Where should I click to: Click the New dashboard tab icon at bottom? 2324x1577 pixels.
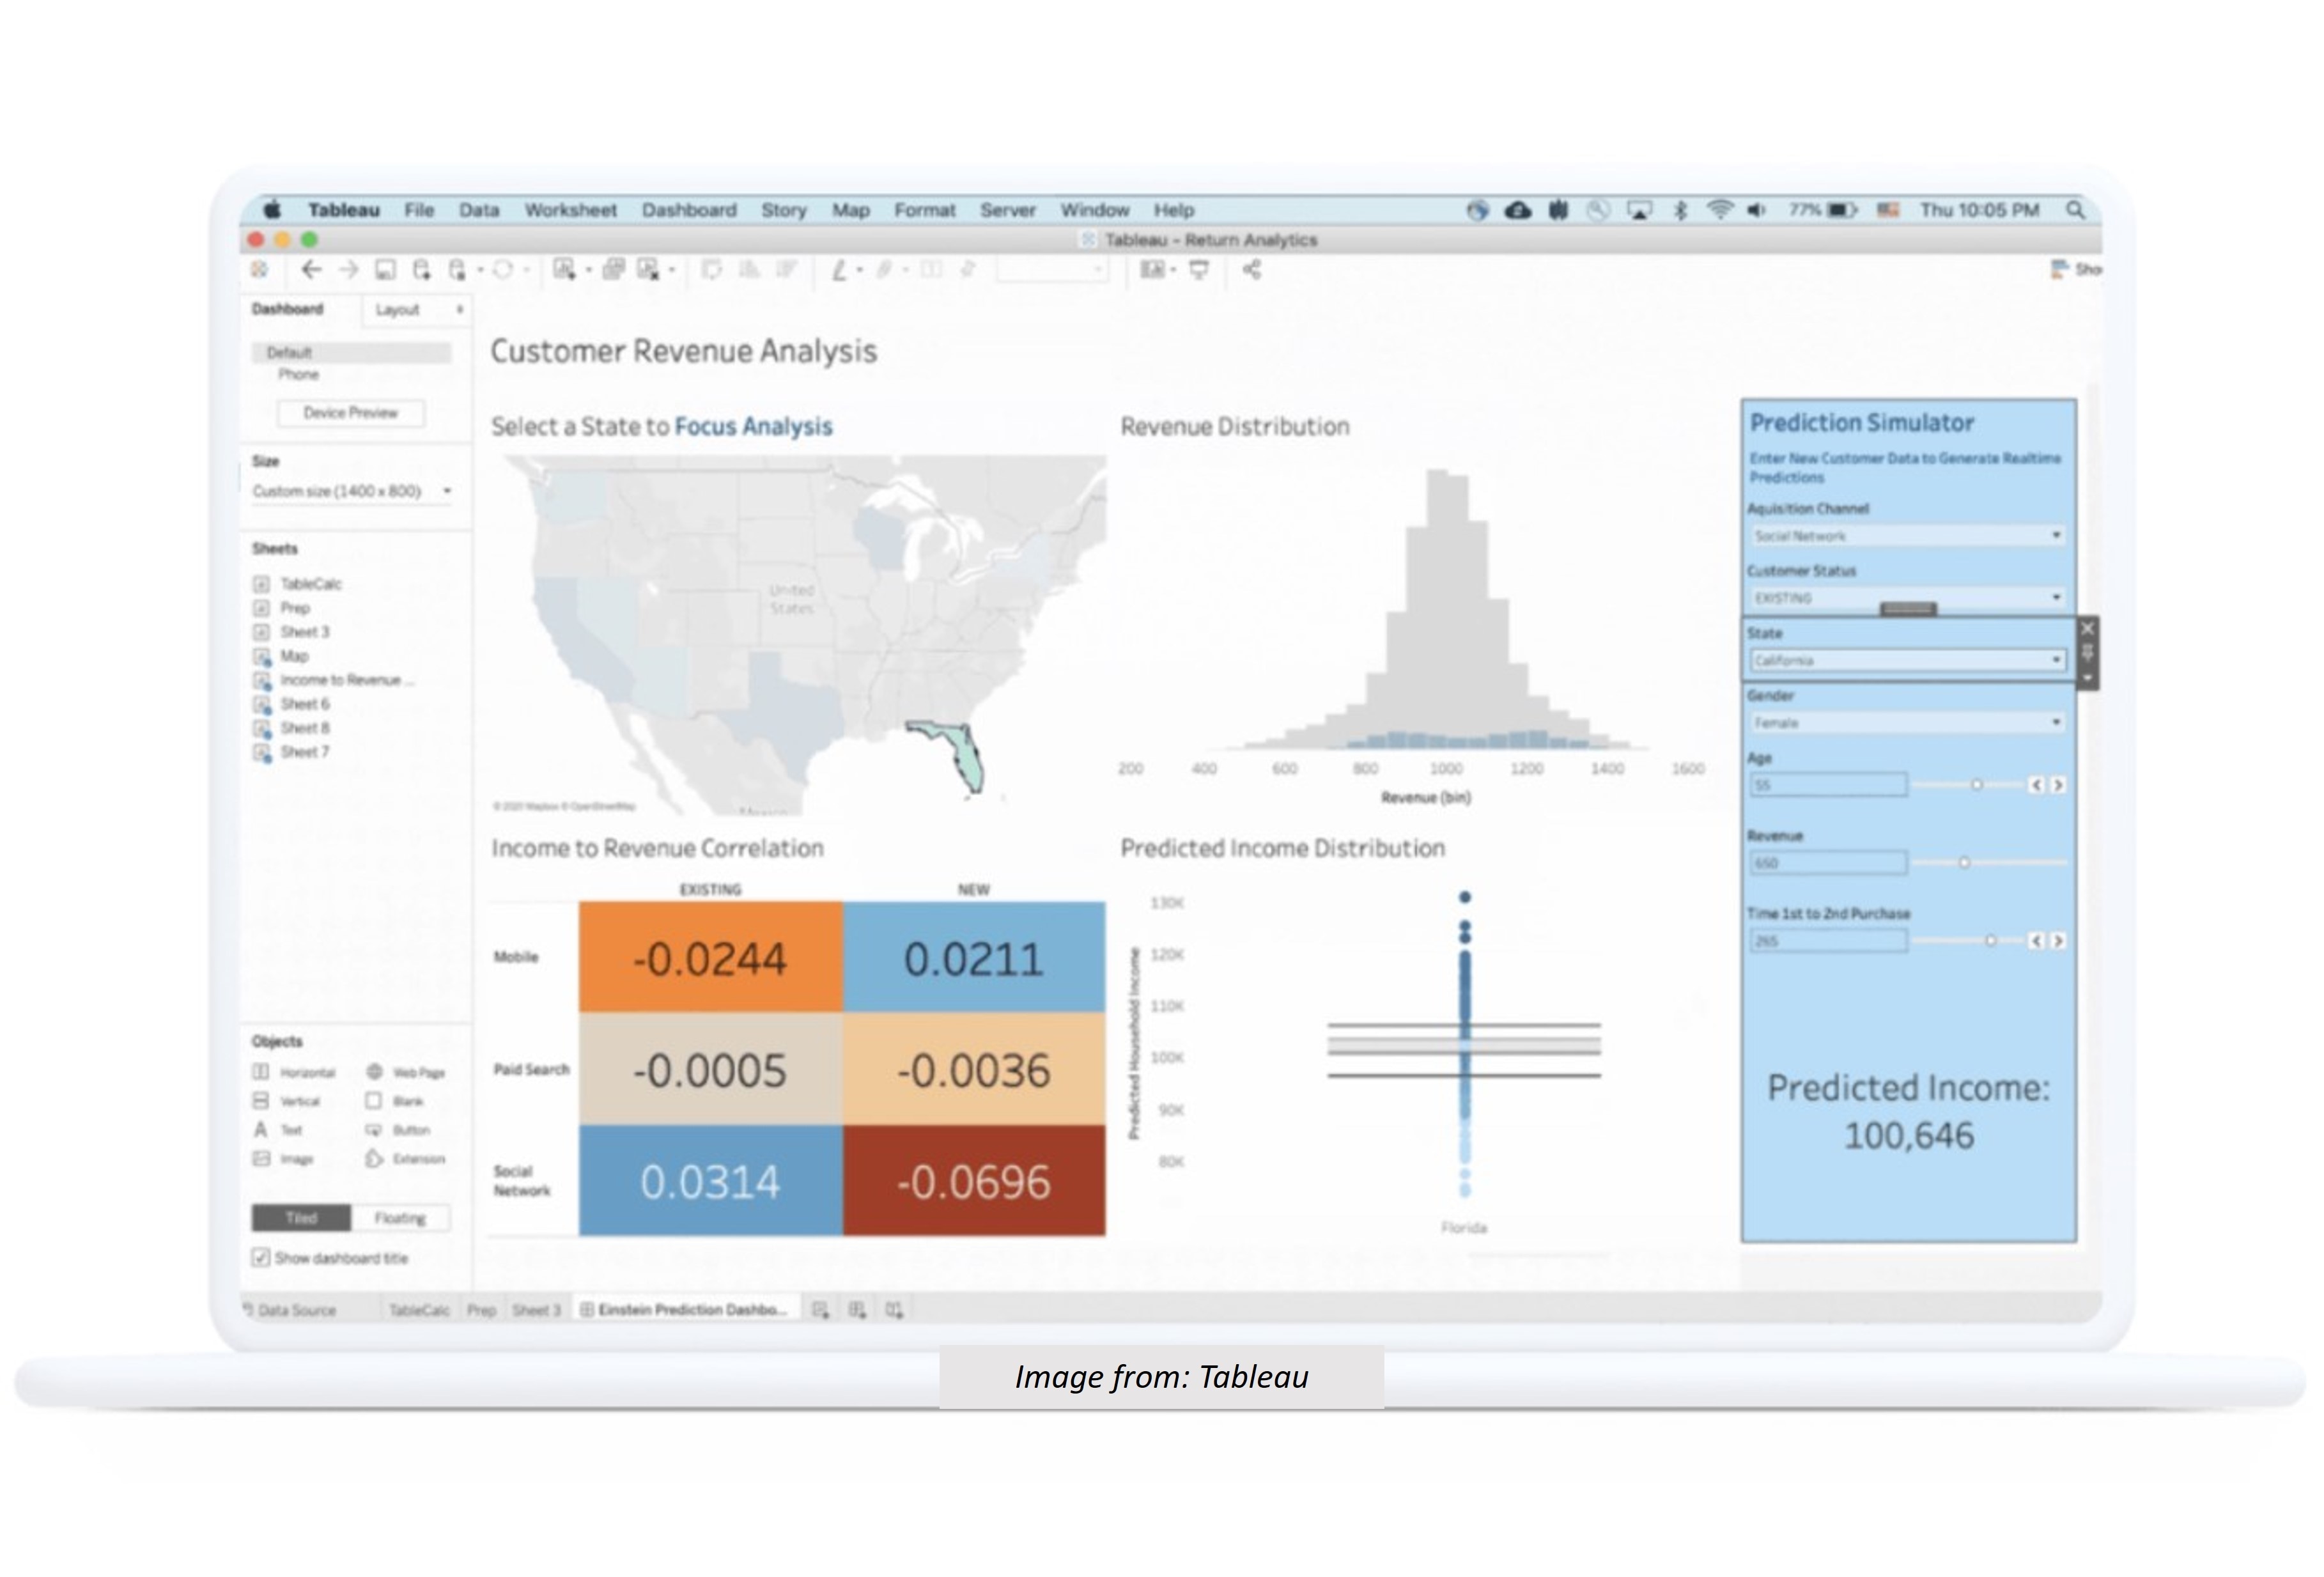857,1309
